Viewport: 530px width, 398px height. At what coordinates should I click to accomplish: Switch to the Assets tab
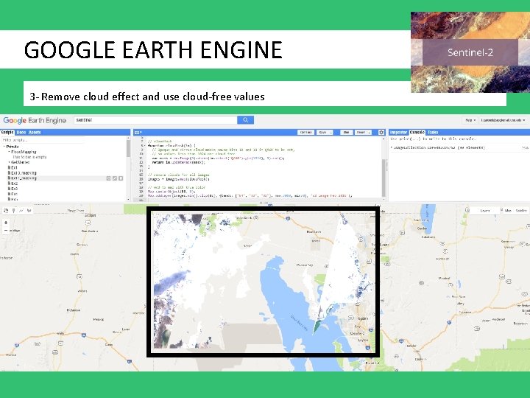click(35, 133)
